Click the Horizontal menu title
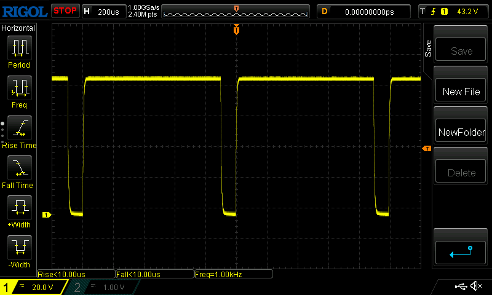492x295 pixels. pyautogui.click(x=18, y=28)
